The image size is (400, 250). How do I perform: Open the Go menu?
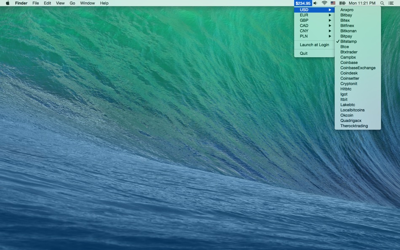72,3
